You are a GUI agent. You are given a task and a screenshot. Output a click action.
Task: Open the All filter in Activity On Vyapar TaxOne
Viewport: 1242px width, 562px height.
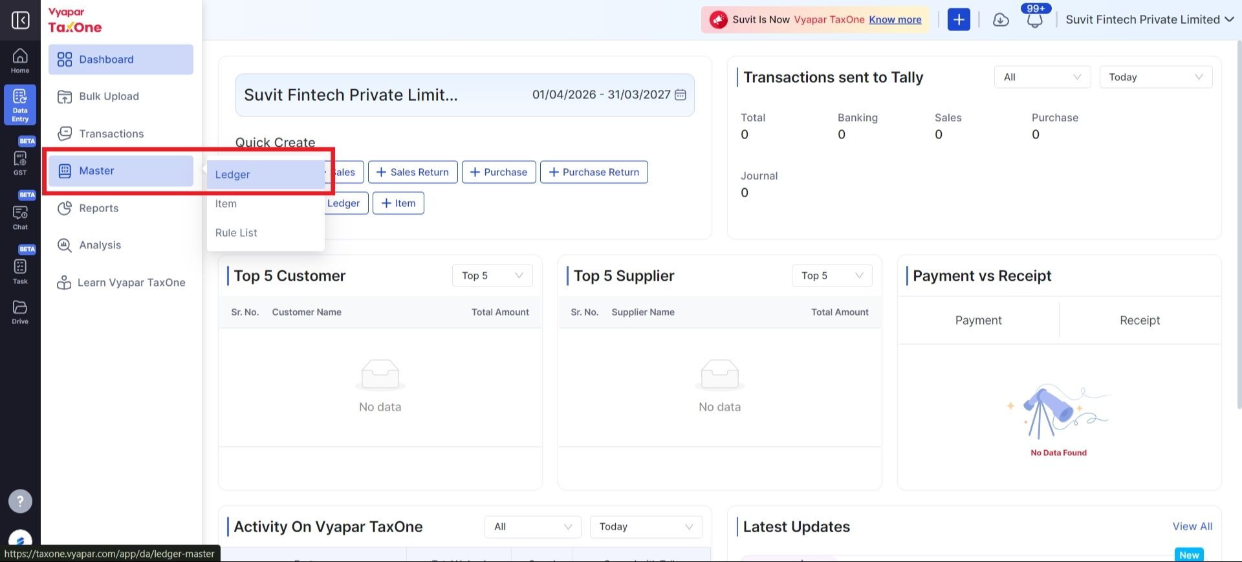(x=533, y=526)
